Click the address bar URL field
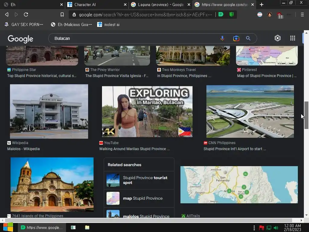The width and height of the screenshot is (309, 232). [x=145, y=14]
